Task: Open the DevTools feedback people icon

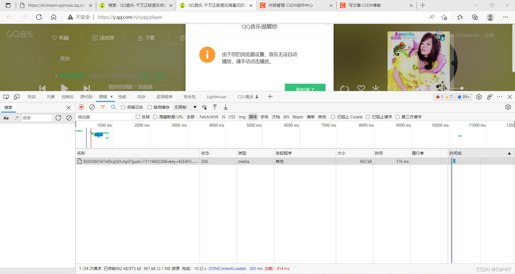Action: point(490,97)
